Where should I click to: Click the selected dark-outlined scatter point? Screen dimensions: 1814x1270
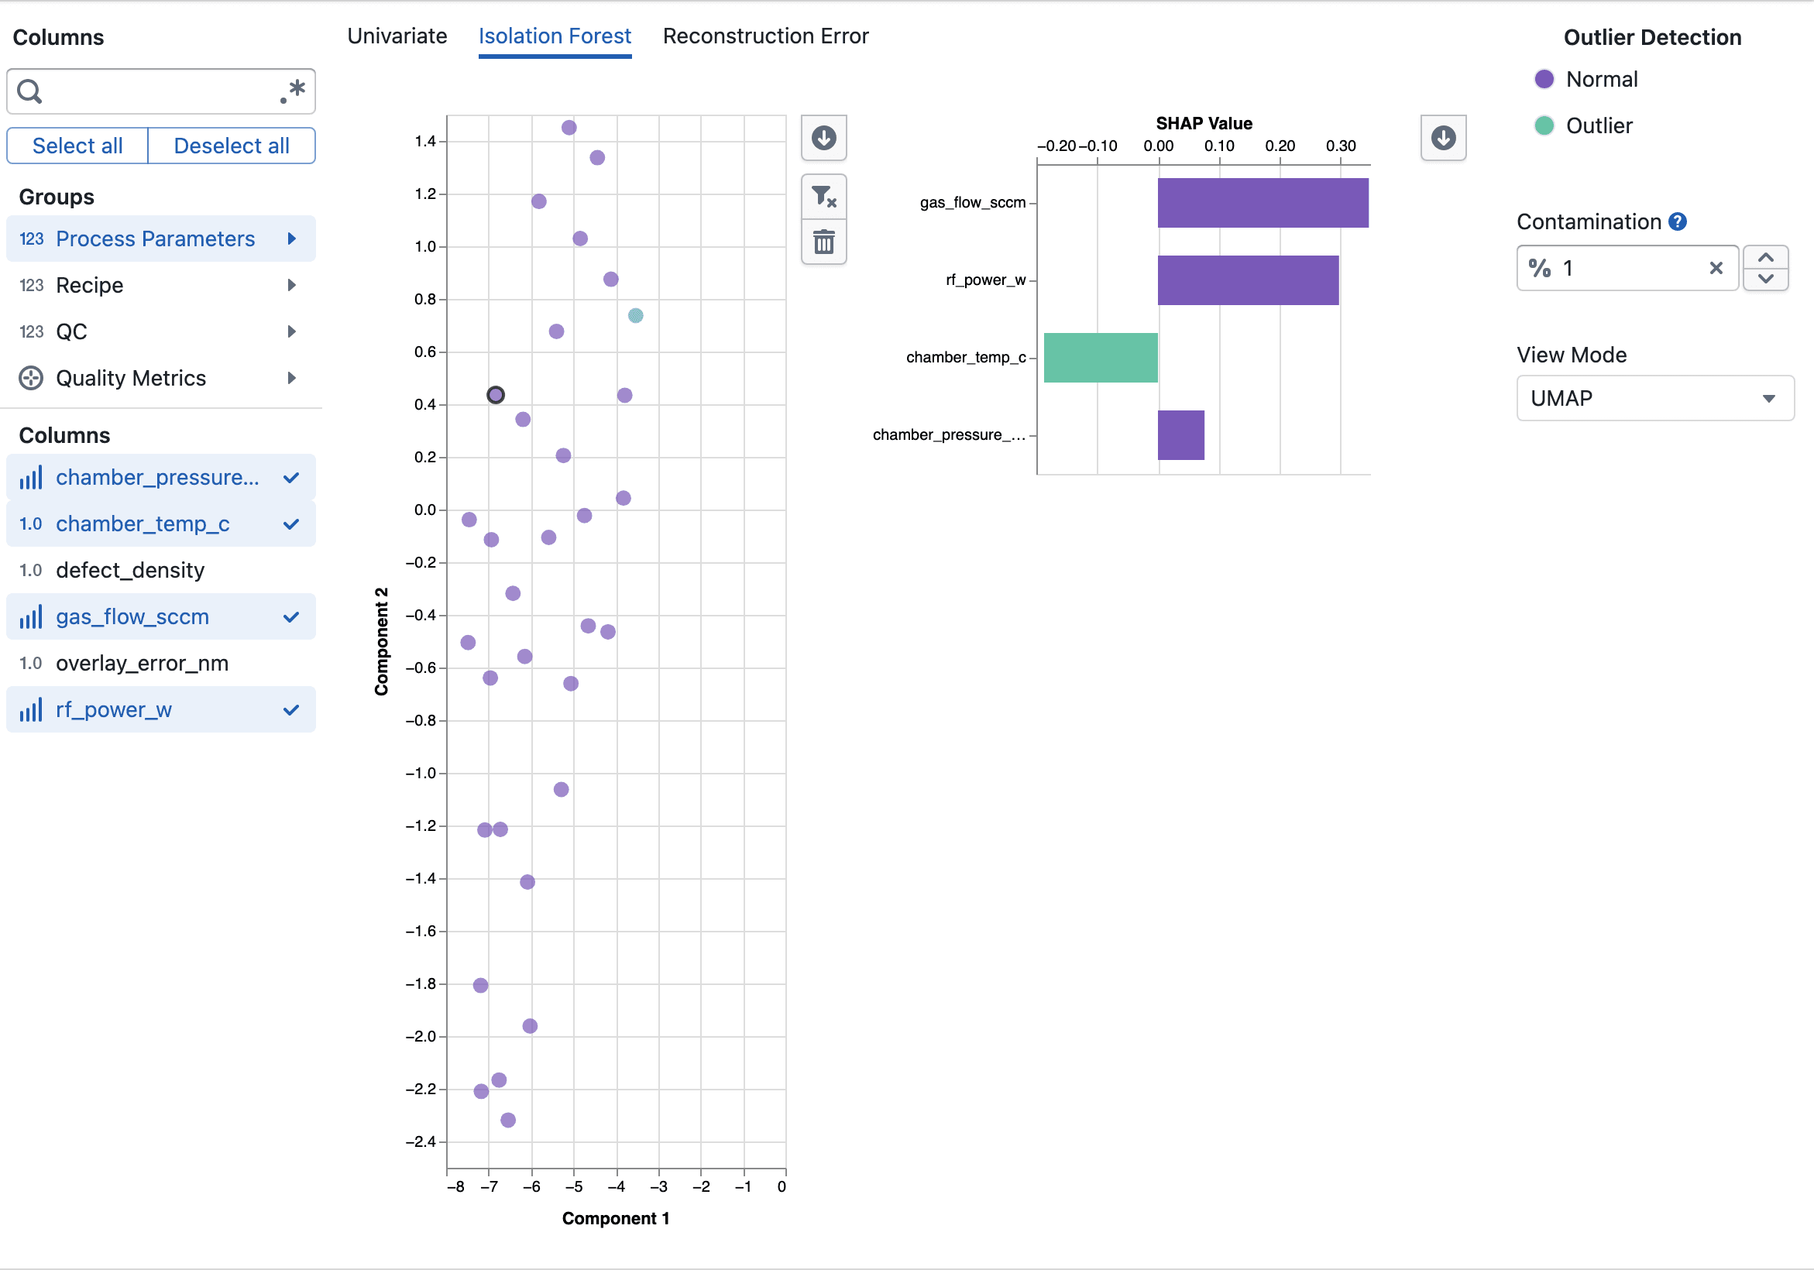pyautogui.click(x=496, y=395)
